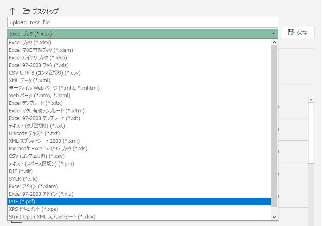The height and width of the screenshot is (226, 322).
Task: Select Excel 97-2003 book (*.xls)
Action: [38, 65]
